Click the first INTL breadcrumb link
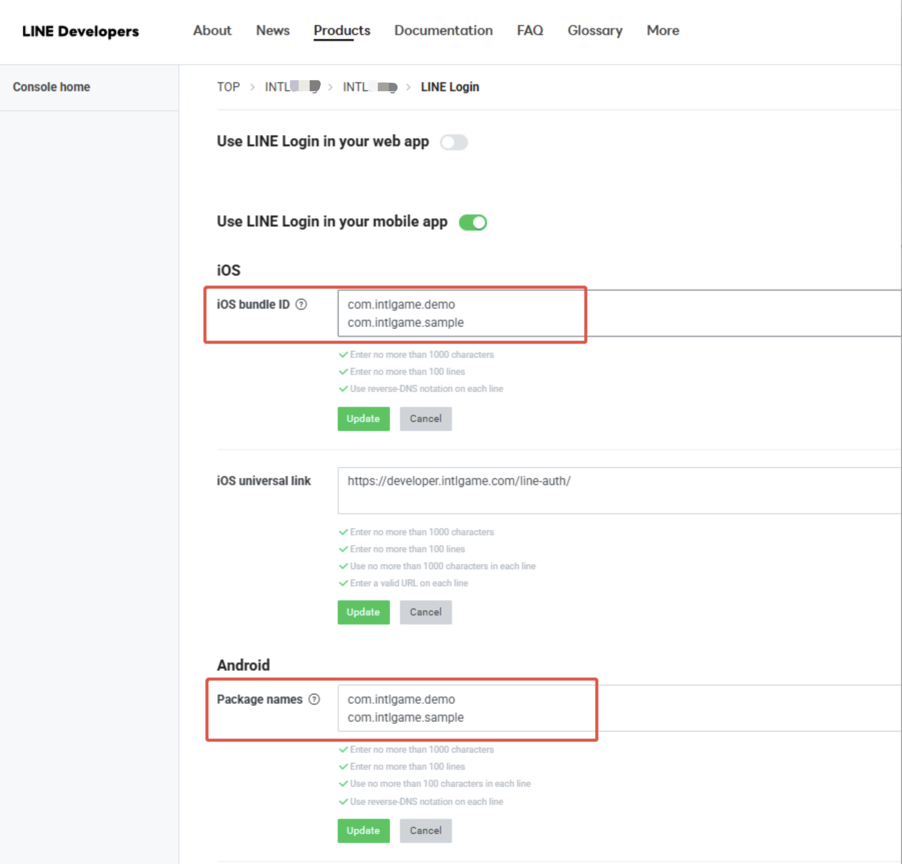 [293, 87]
